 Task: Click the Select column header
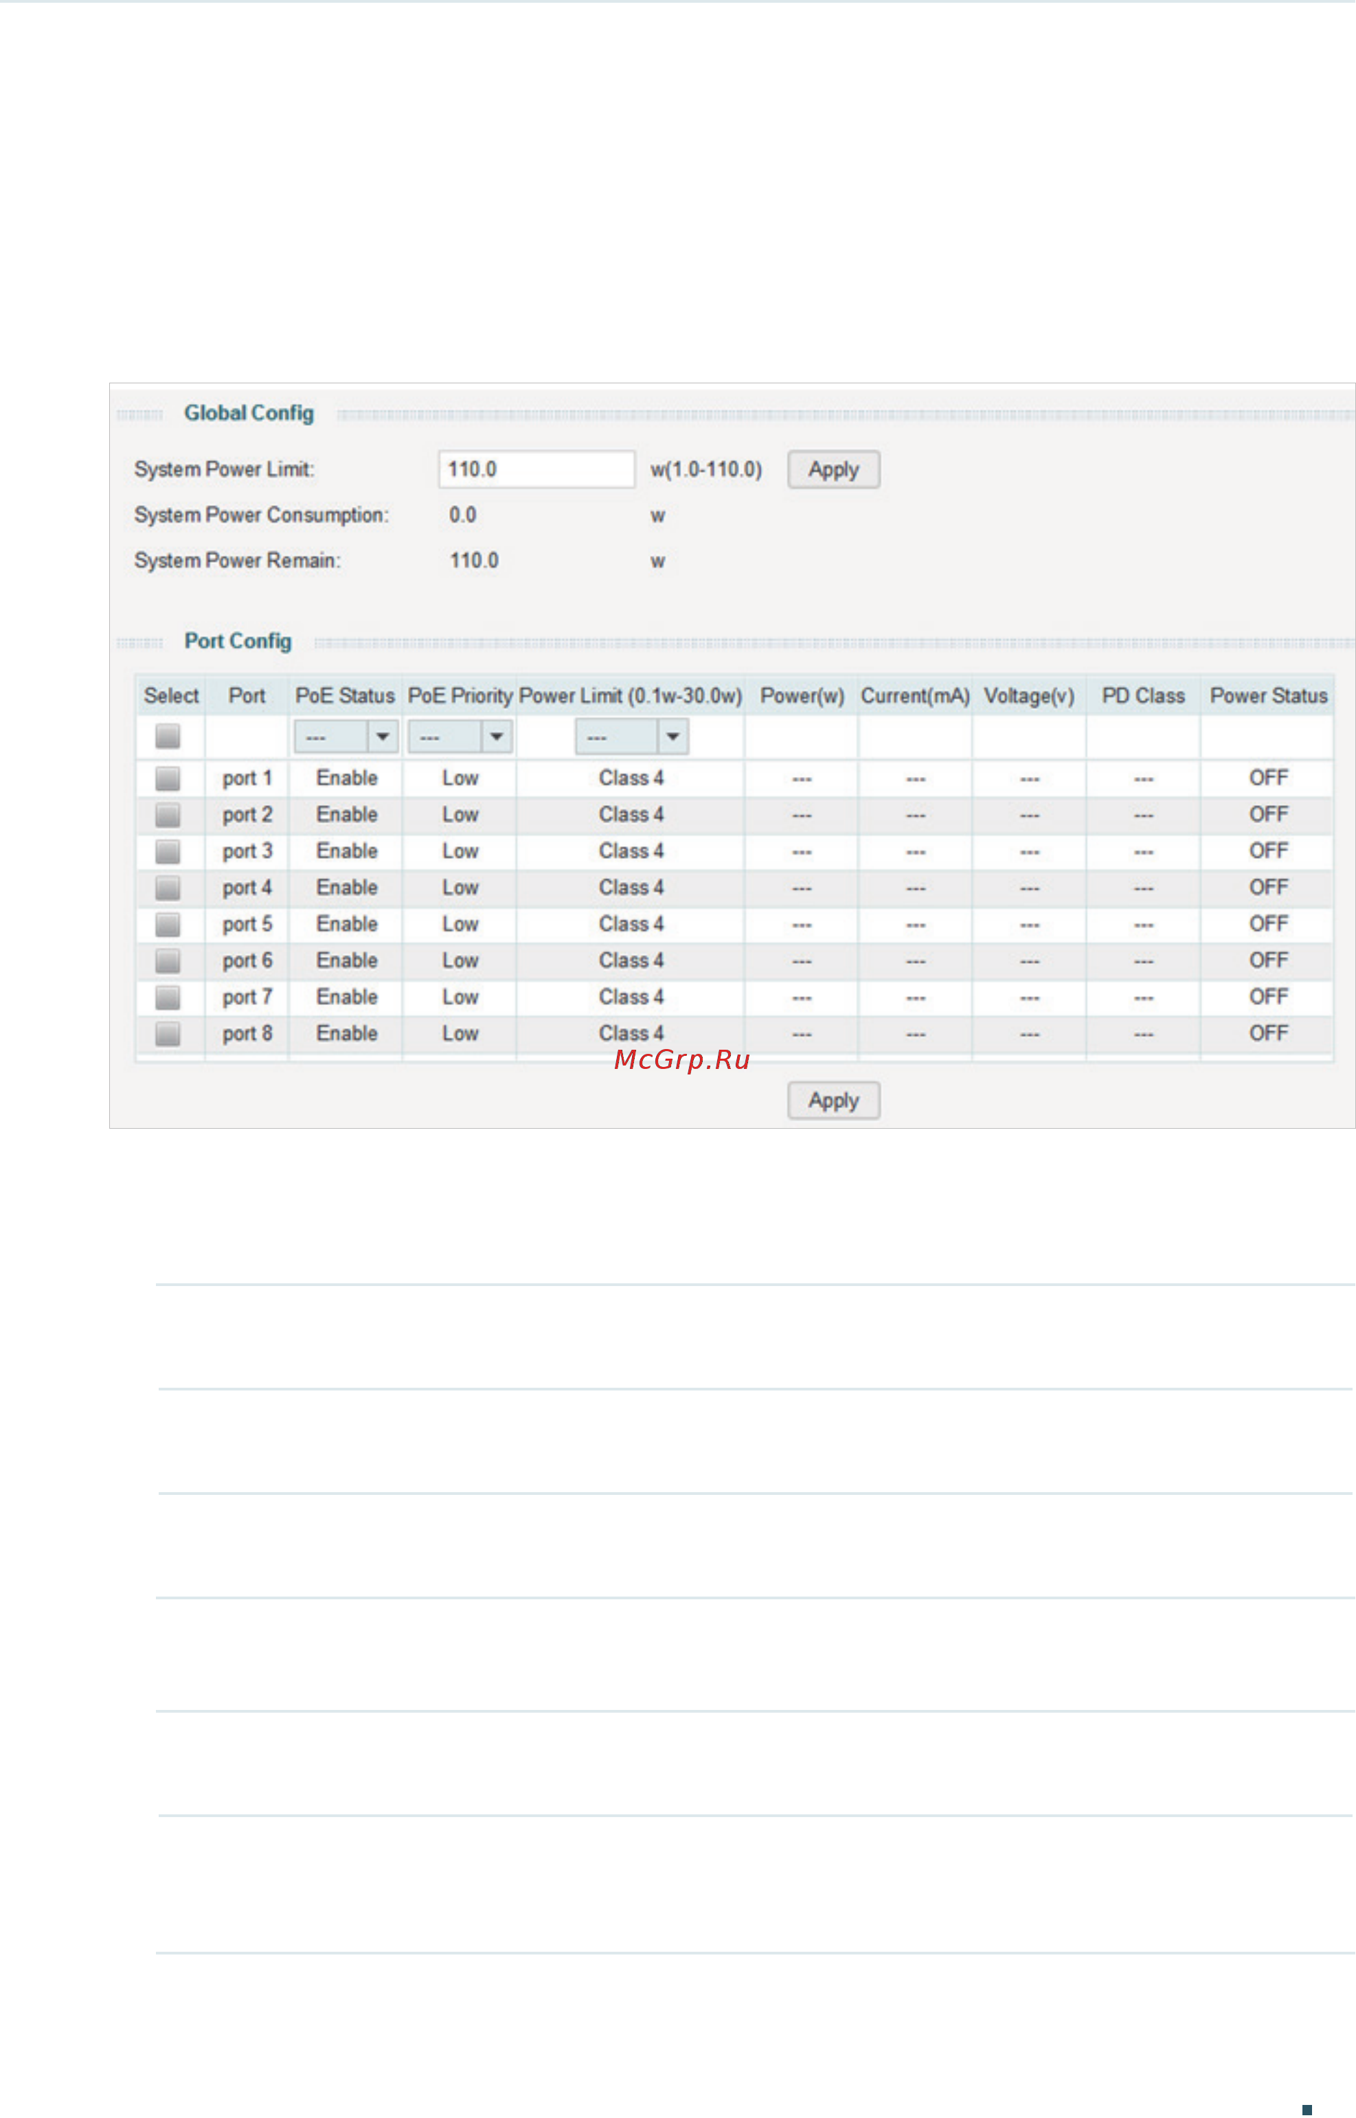click(171, 696)
